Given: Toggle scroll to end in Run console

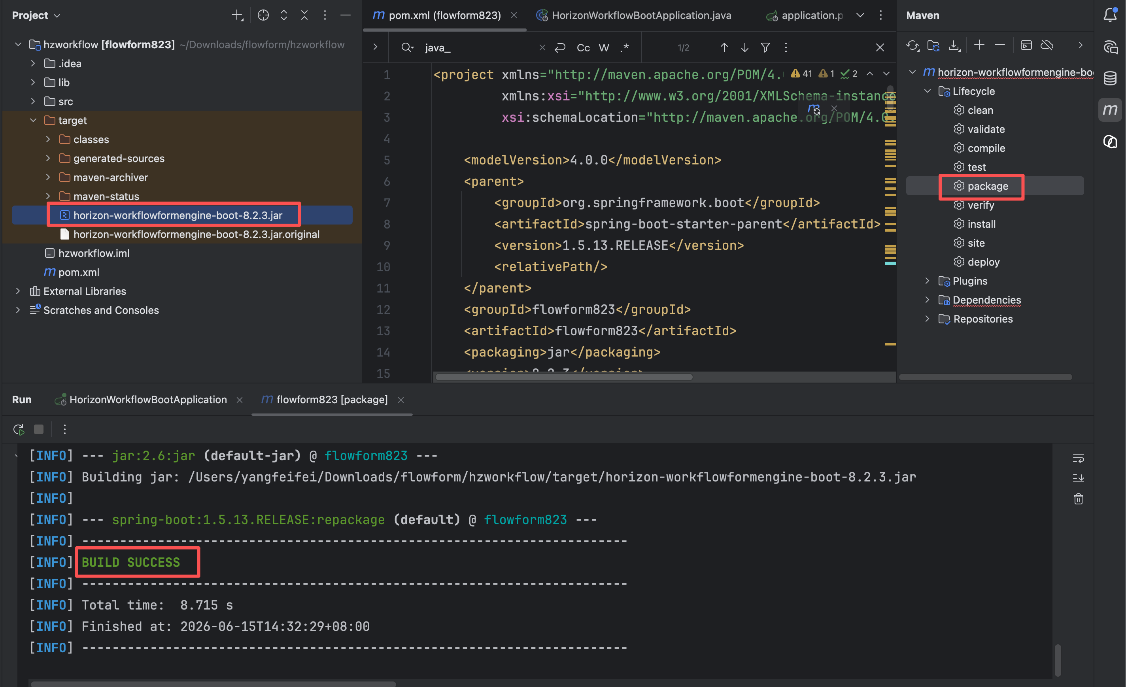Looking at the screenshot, I should click(x=1078, y=478).
